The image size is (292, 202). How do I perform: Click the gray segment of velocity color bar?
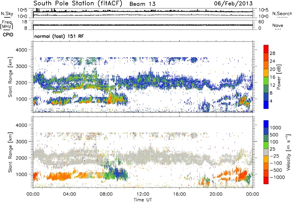266,152
